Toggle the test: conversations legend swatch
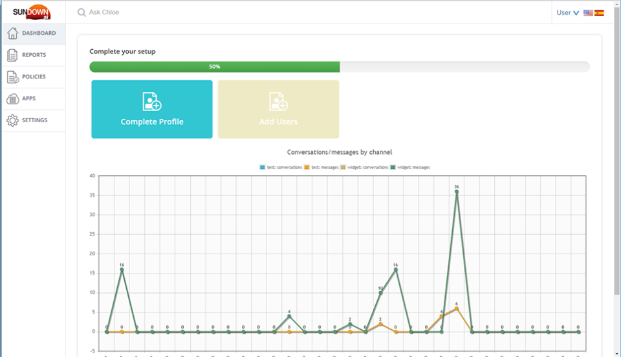The height and width of the screenshot is (357, 621). (262, 168)
